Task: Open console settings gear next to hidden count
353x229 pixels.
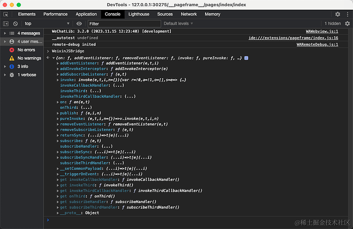Action: tap(347, 24)
